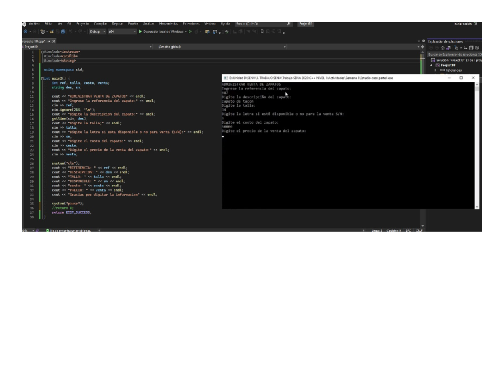Viewport: 482px width, 373px height.
Task: Expand the Referencias tree node
Action: pyautogui.click(x=435, y=70)
